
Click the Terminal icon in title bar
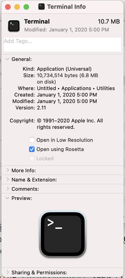pyautogui.click(x=41, y=7)
